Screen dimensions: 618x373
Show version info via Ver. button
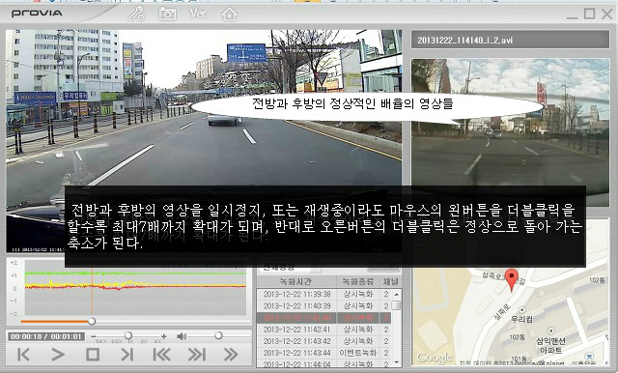click(198, 14)
